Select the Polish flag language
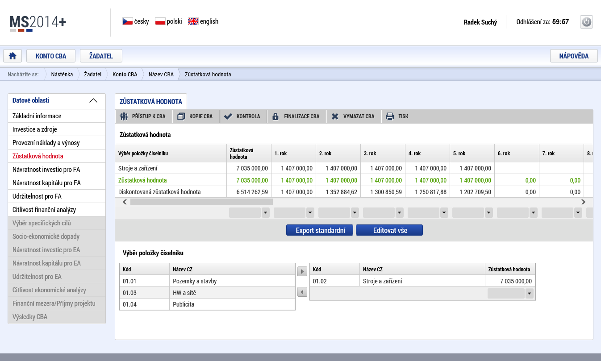Screen dimensions: 601x361 [160, 21]
